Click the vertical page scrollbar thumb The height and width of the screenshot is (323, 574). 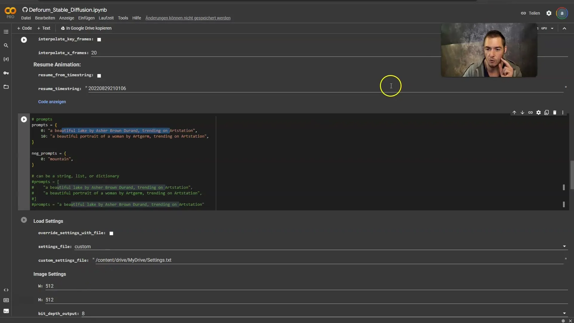[x=572, y=175]
